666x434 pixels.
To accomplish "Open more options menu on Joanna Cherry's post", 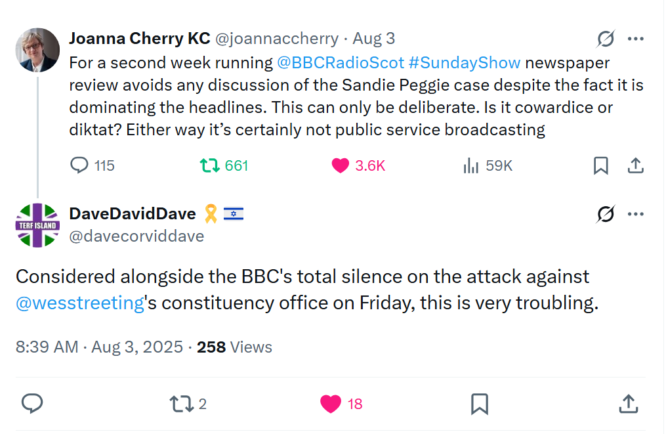I will point(635,39).
